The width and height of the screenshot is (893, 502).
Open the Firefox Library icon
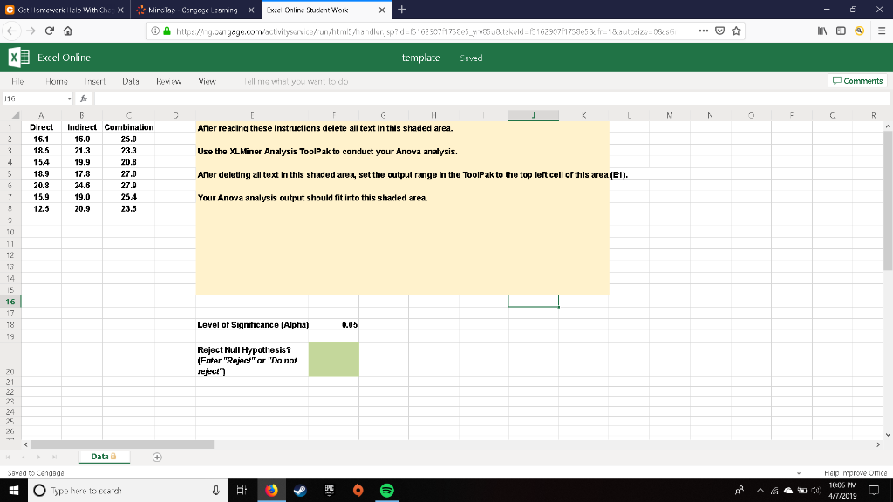(822, 31)
